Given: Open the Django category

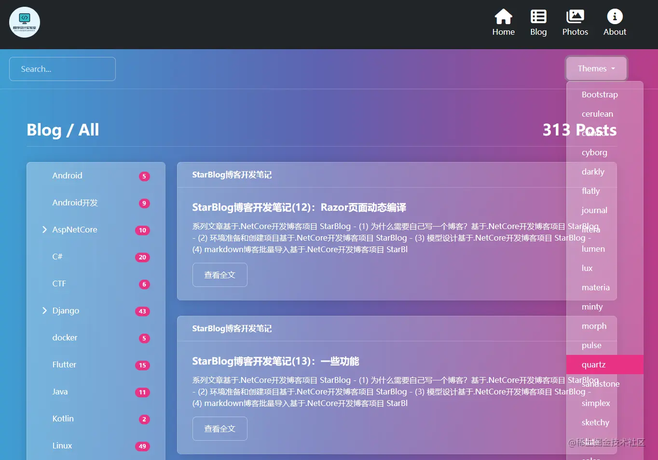Looking at the screenshot, I should pos(66,311).
